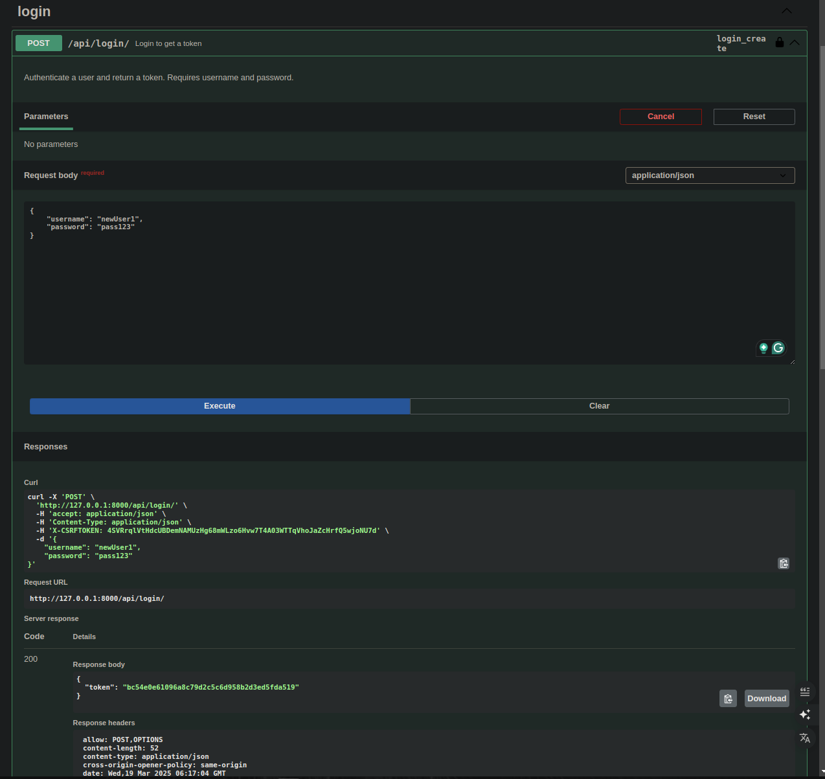
Task: Click the POST method badge
Action: (38, 43)
